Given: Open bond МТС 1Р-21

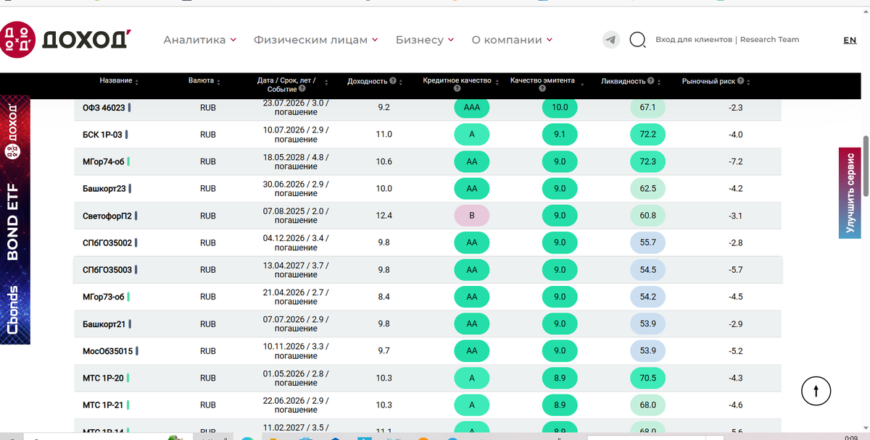Looking at the screenshot, I should tap(104, 405).
